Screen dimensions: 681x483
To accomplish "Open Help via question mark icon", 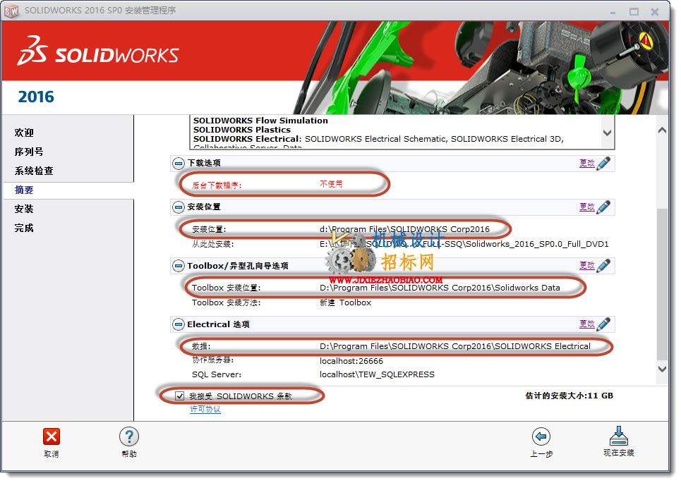I will tap(129, 436).
